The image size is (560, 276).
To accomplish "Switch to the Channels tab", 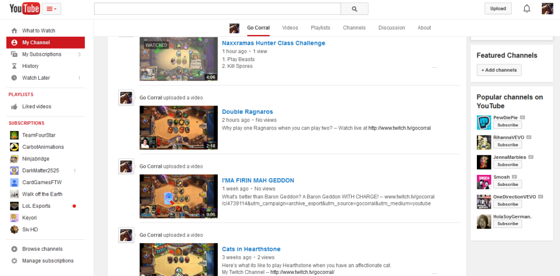I will click(x=354, y=27).
